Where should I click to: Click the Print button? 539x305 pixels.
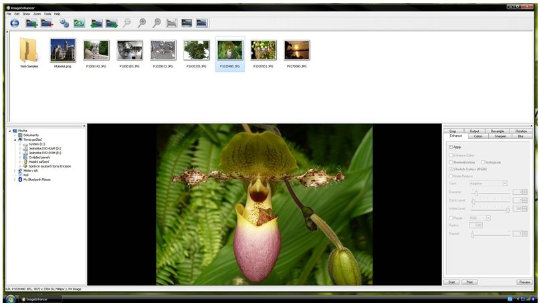click(469, 282)
